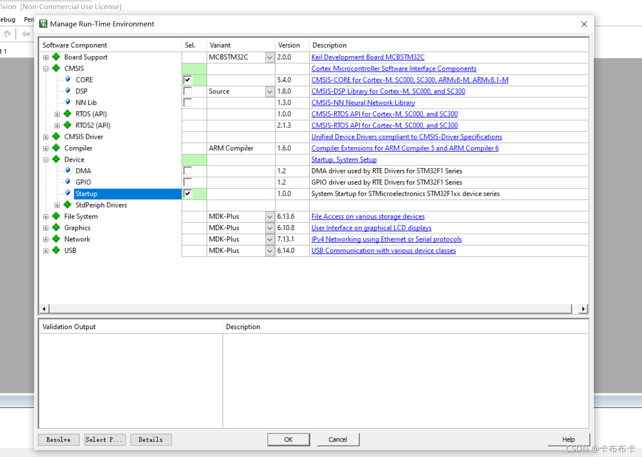Enable the DSP component checkbox
The height and width of the screenshot is (457, 642).
[188, 91]
